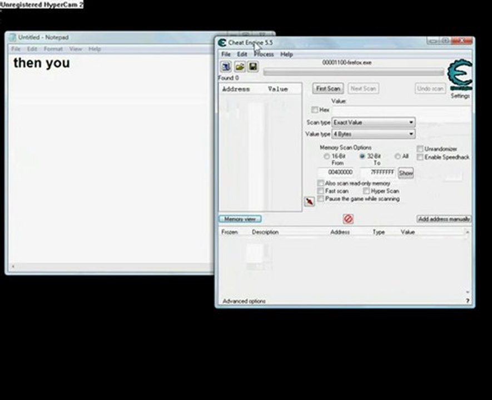Click the red arrow copy-to-address-list icon
The image size is (492, 400).
310,201
